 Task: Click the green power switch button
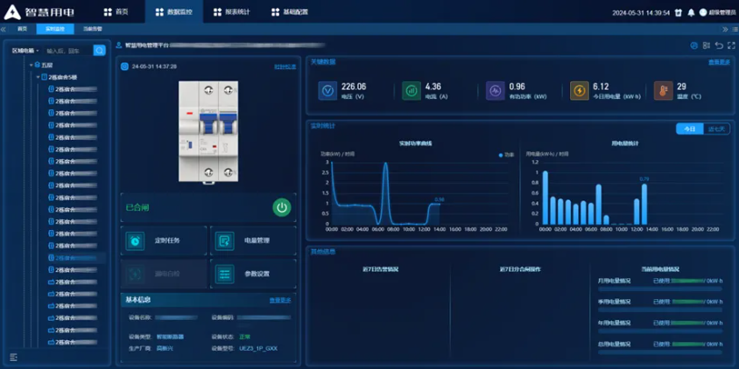click(x=281, y=207)
